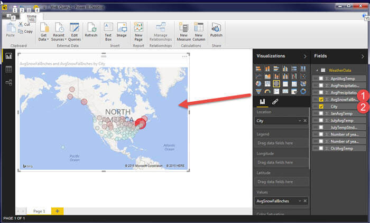
Task: Select the Matrix visualization
Action: click(294, 84)
